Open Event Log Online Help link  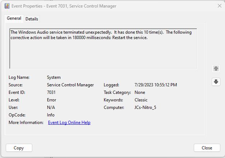click(x=69, y=123)
